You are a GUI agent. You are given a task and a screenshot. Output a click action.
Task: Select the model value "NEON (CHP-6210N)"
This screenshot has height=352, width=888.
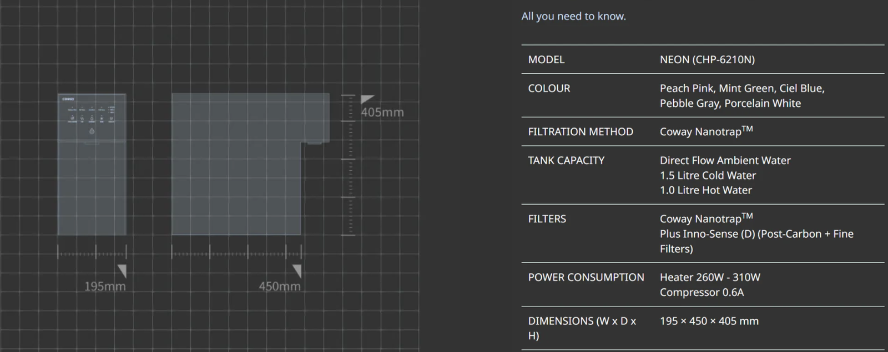click(707, 59)
